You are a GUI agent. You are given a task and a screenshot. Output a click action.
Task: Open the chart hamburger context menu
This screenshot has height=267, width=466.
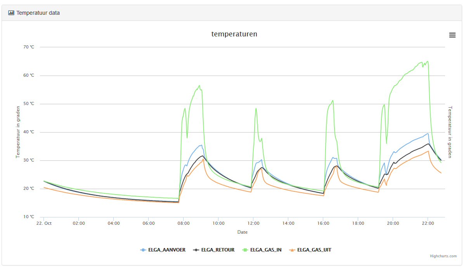point(452,35)
